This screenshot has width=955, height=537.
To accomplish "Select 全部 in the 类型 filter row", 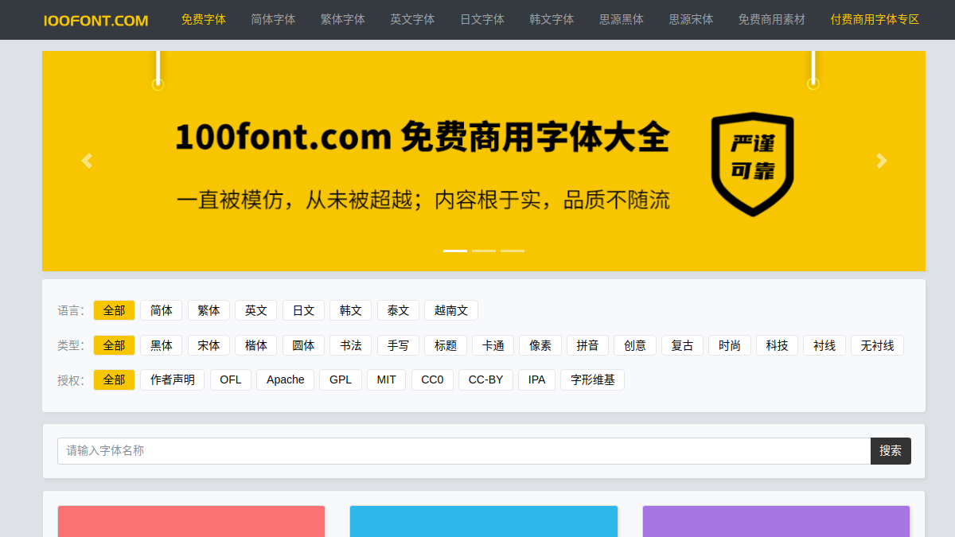I will (x=114, y=345).
